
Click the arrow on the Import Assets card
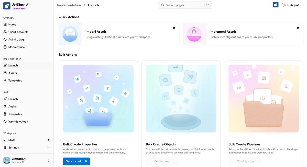[174, 28]
